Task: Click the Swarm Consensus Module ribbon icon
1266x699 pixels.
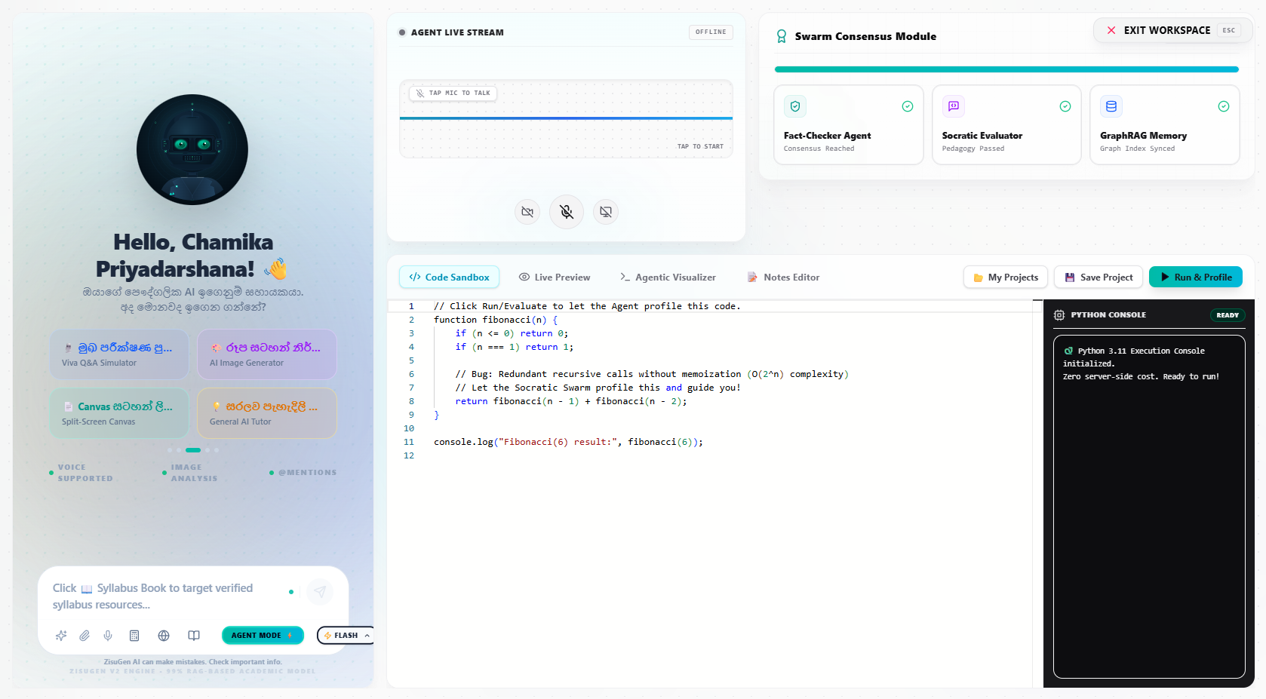Action: click(x=782, y=36)
